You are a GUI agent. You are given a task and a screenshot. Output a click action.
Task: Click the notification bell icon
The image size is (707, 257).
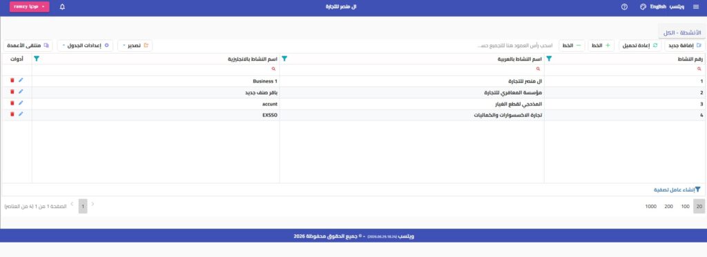[x=62, y=7]
